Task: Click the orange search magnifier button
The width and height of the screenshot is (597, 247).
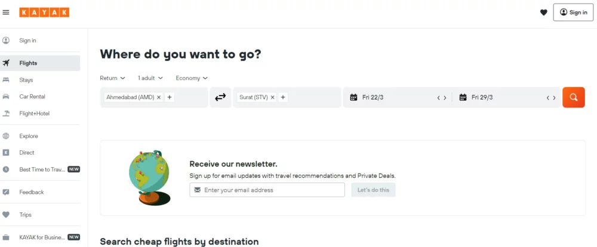Action: [x=573, y=97]
